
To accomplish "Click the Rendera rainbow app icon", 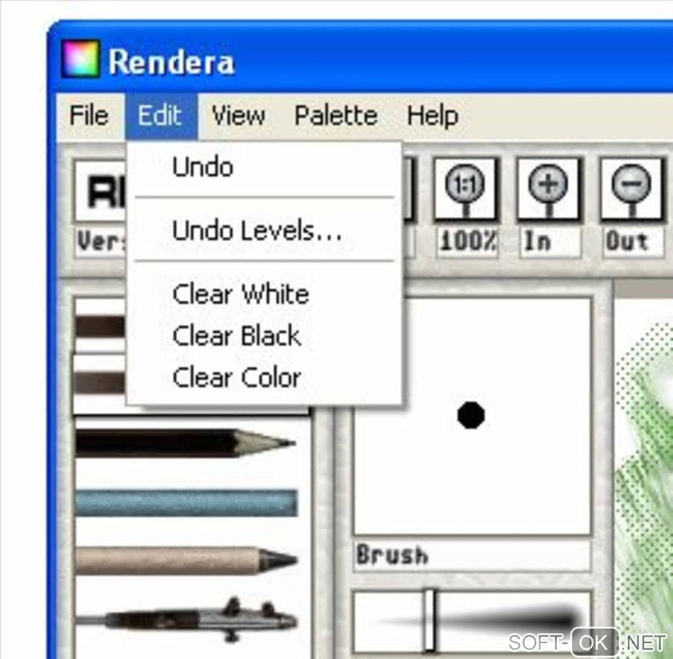I will click(x=80, y=59).
